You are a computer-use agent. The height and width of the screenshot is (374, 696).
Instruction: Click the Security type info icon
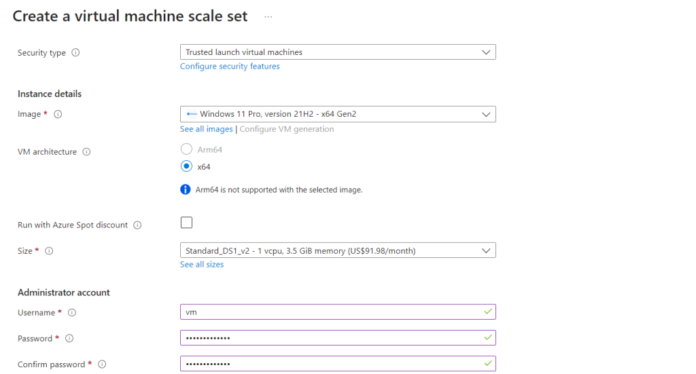(75, 53)
